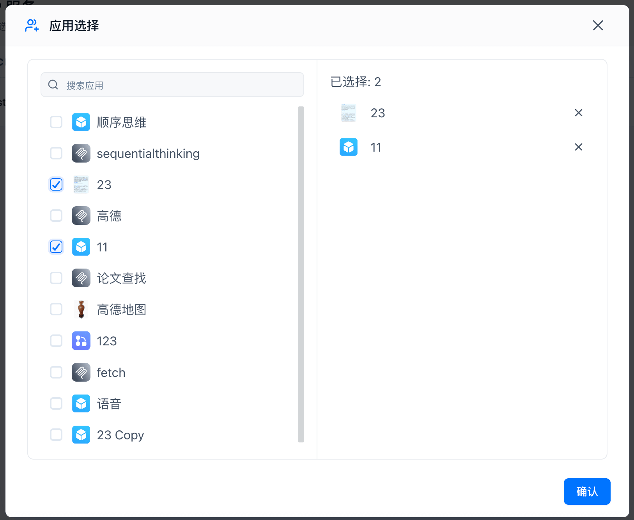Click the purple workflow icon for 123
This screenshot has width=634, height=520.
point(81,341)
